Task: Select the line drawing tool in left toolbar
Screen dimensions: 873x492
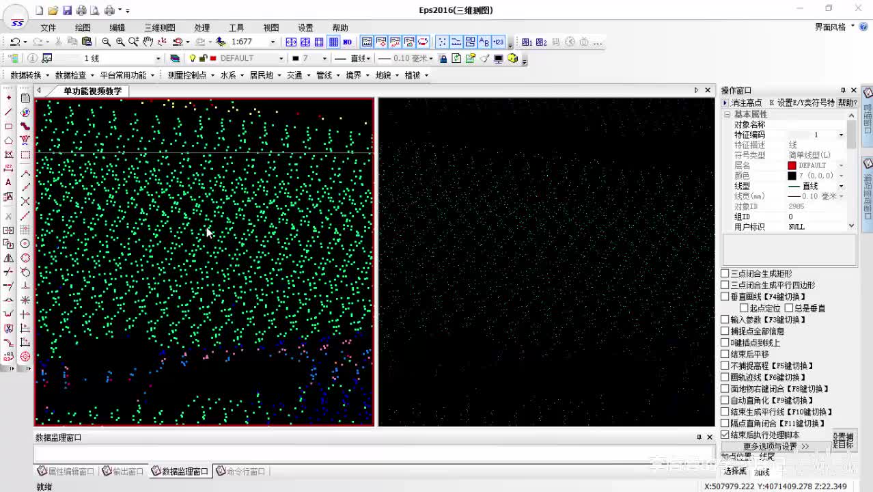Action: [x=8, y=112]
